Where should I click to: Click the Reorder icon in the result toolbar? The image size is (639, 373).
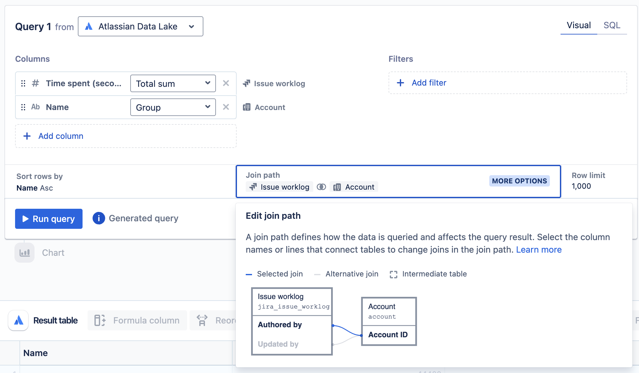202,320
